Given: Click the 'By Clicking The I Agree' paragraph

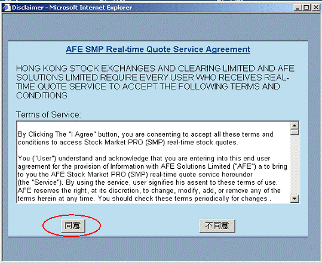Looking at the screenshot, I should point(145,138).
